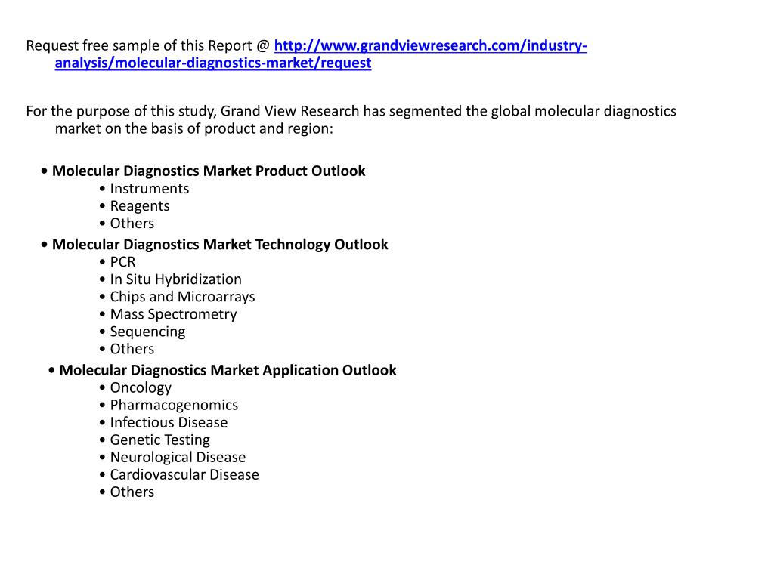Select 'Chips and Microarrays' bullet item

182,297
